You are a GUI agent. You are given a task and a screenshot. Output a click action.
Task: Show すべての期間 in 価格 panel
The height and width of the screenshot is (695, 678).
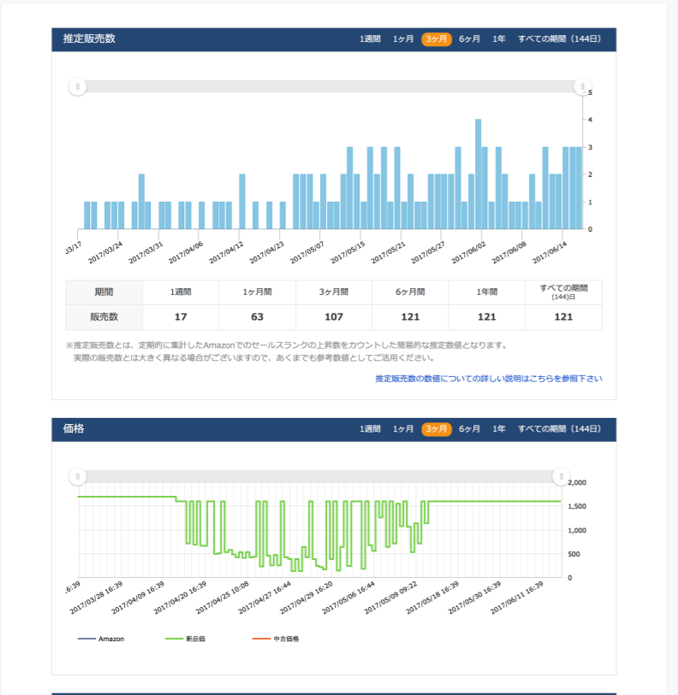(x=560, y=429)
